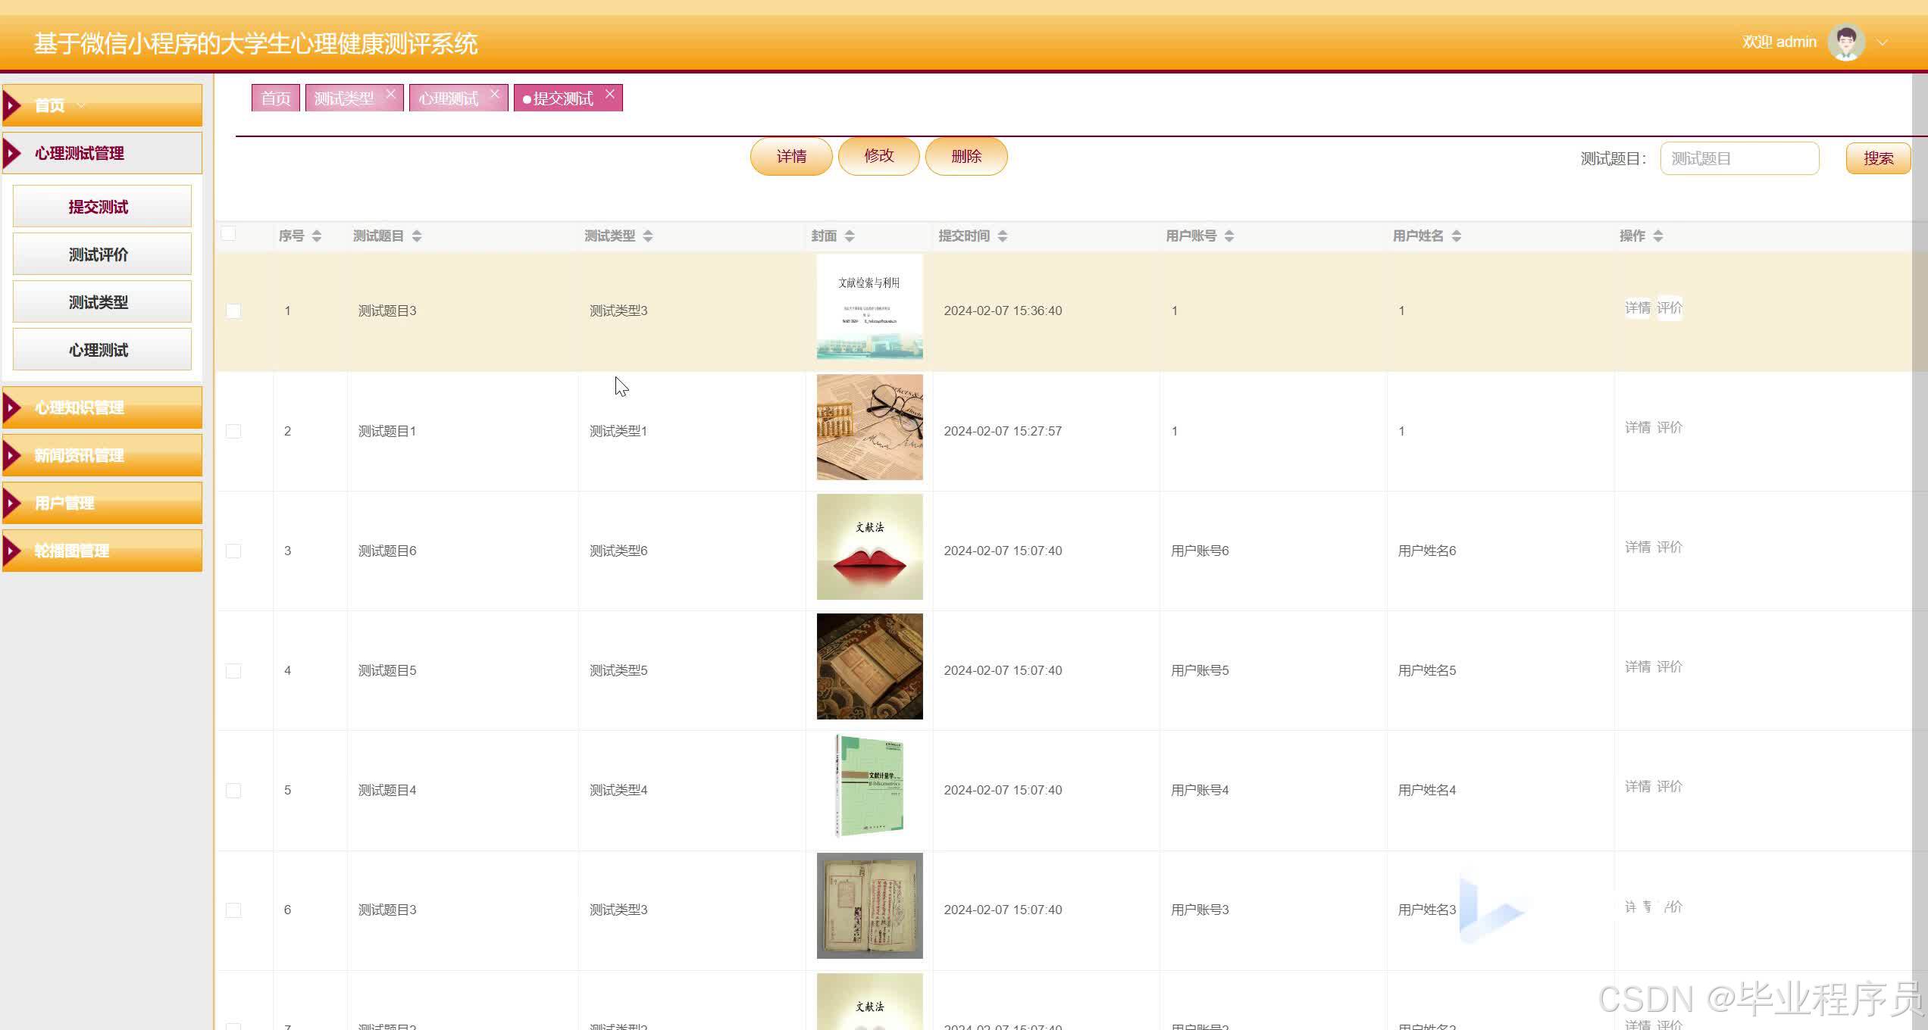Open the 文献检索与利用 cover thumbnail in row 1

(x=870, y=307)
